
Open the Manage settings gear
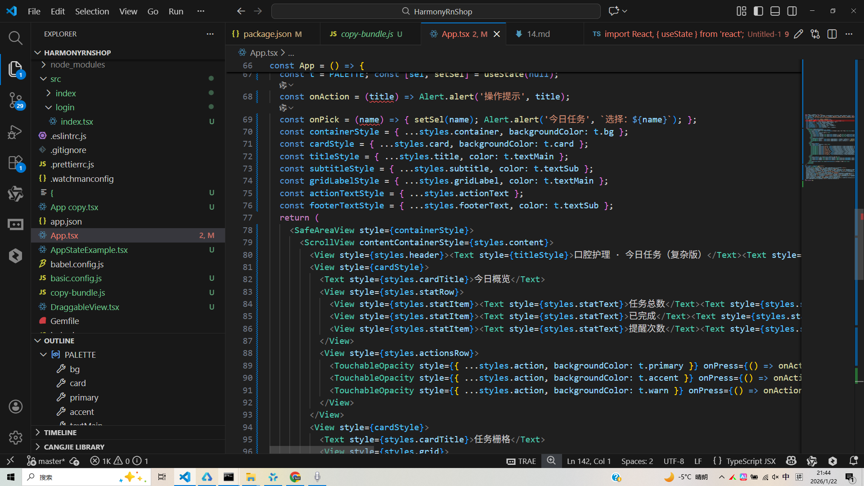tap(15, 437)
